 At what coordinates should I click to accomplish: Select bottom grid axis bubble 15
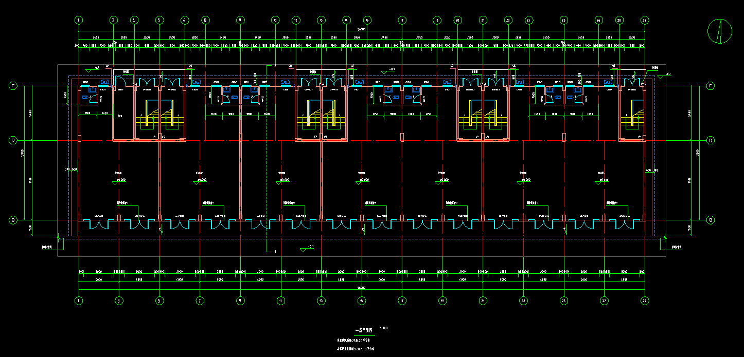362,300
